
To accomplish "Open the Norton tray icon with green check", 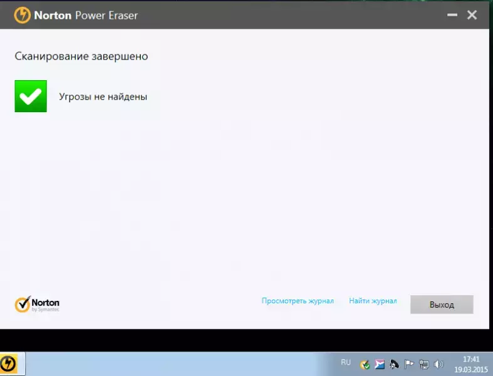I will click(365, 364).
